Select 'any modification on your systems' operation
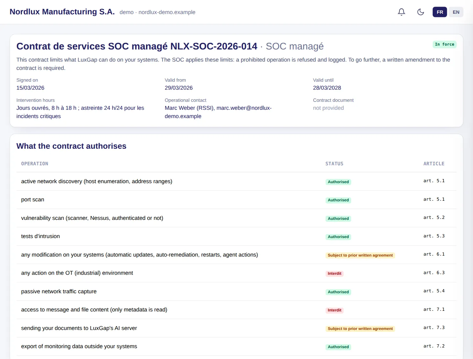This screenshot has width=473, height=359. tap(139, 255)
